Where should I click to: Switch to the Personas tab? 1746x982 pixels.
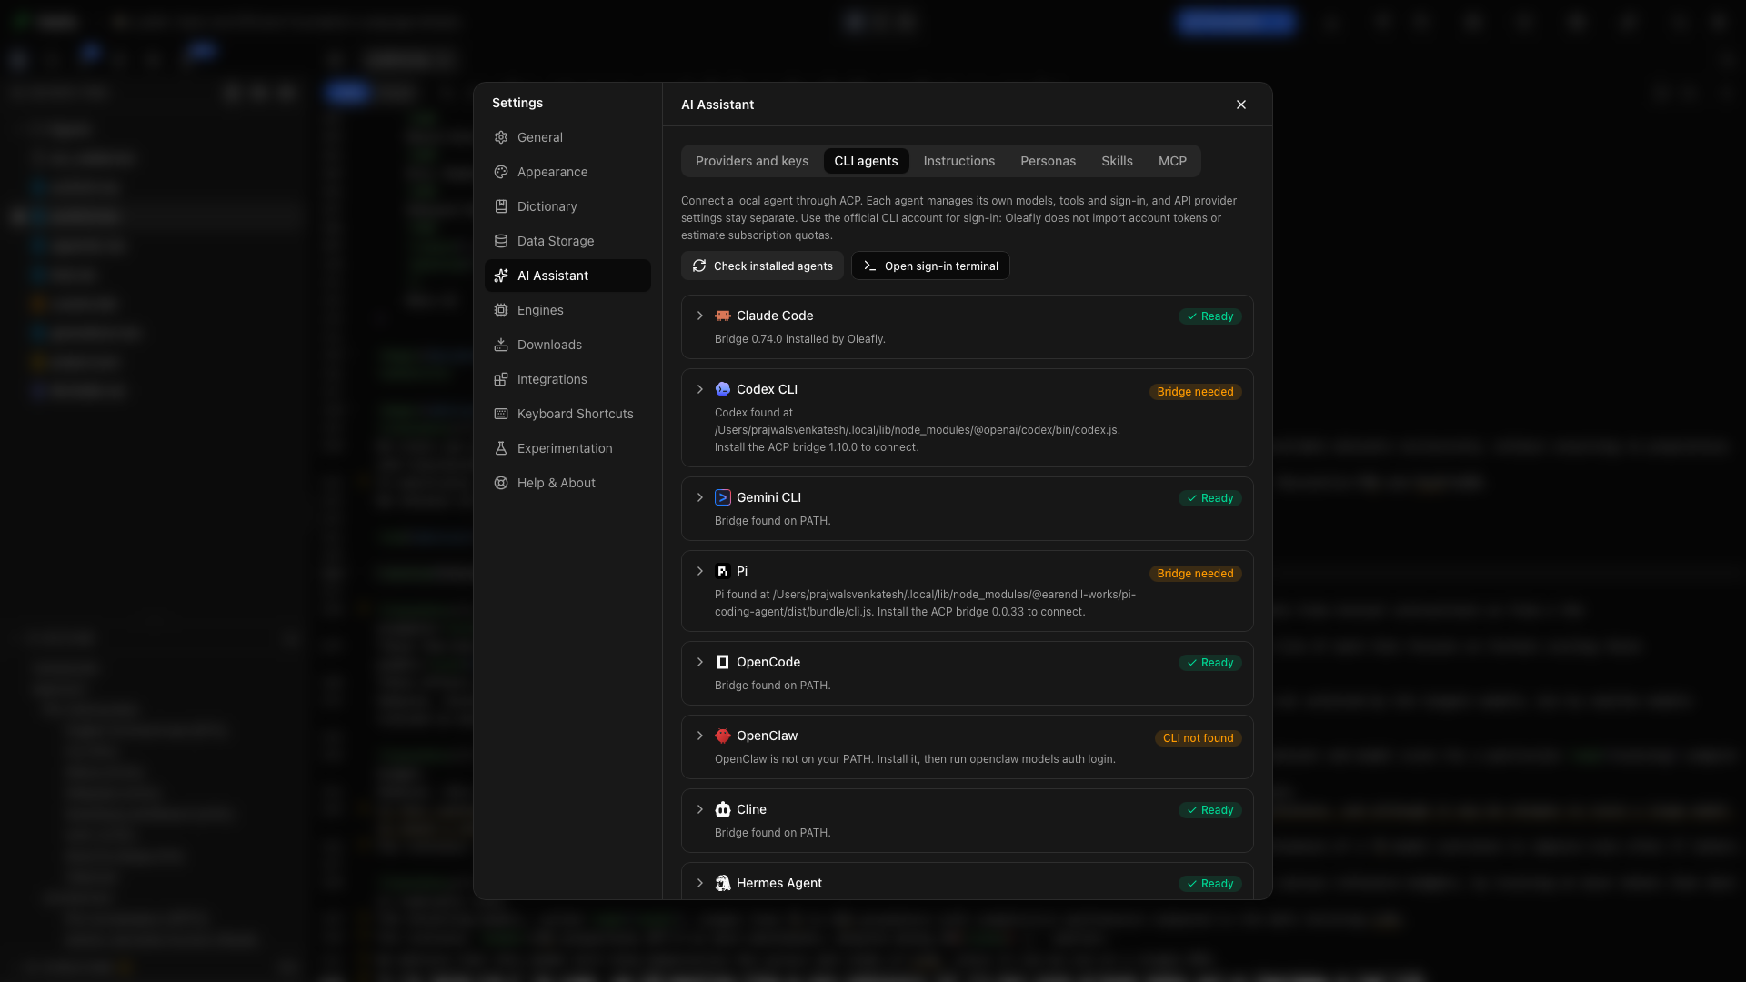coord(1048,161)
